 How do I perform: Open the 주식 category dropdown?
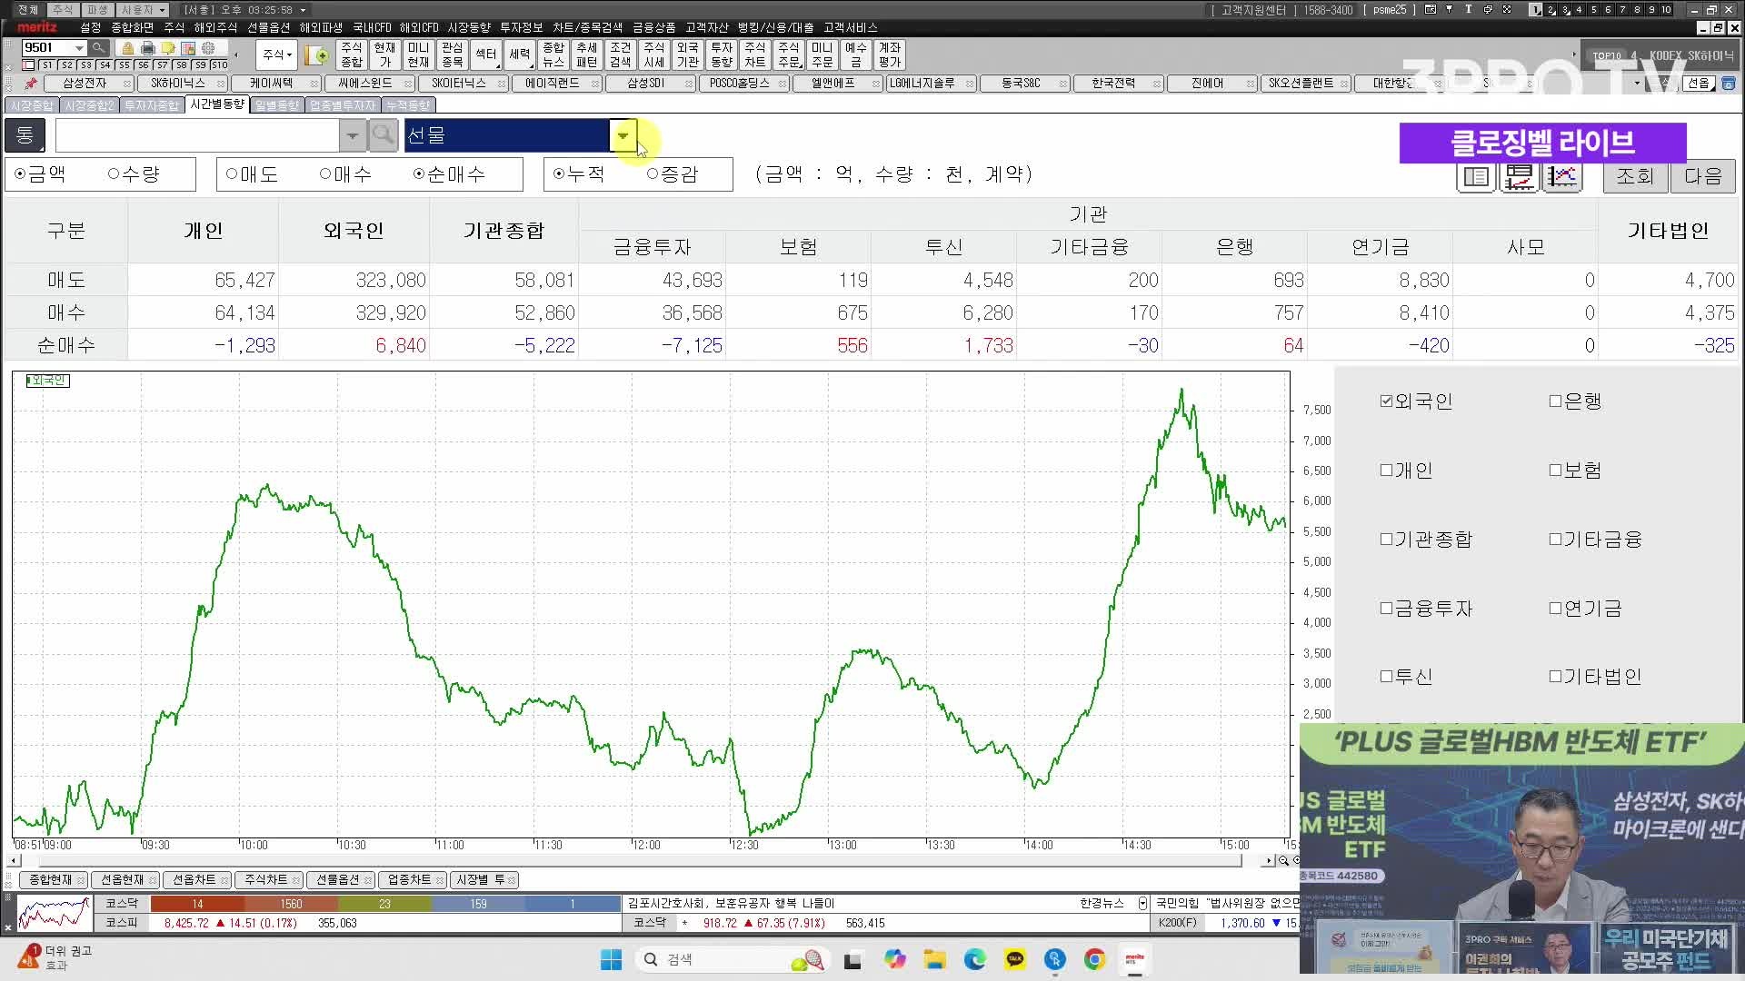click(x=276, y=54)
